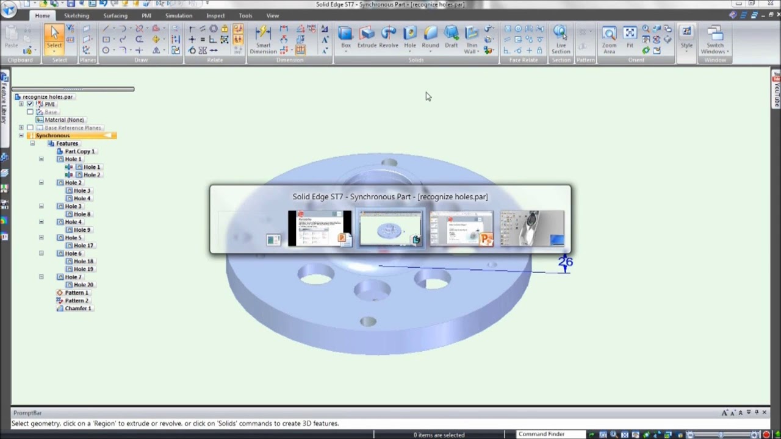This screenshot has width=781, height=439.
Task: Click the 26 dimension value on model
Action: click(566, 263)
